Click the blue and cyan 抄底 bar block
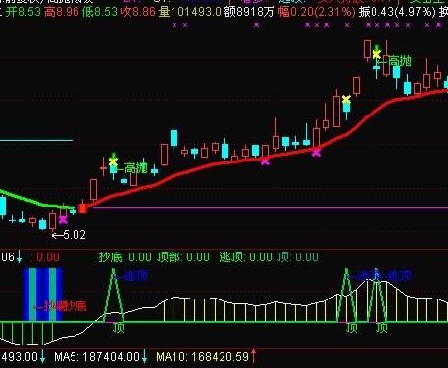Viewport: 448px width, 368px height. [x=43, y=295]
